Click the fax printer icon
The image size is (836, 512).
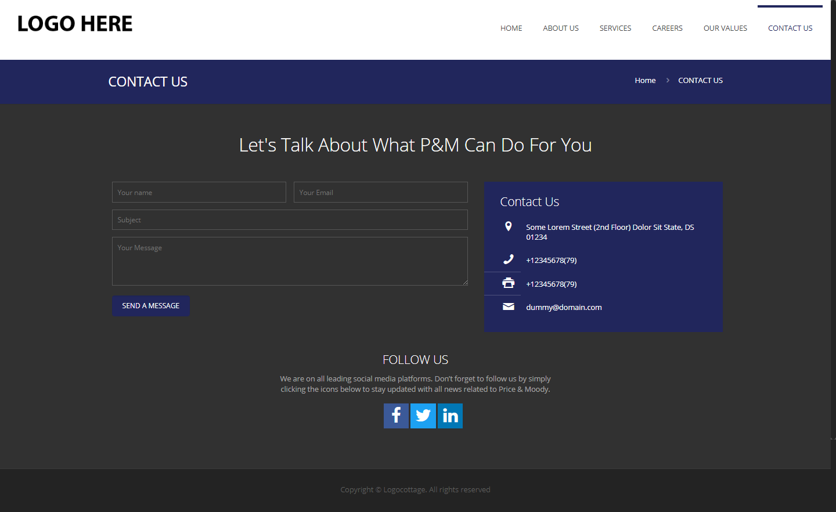pyautogui.click(x=508, y=283)
